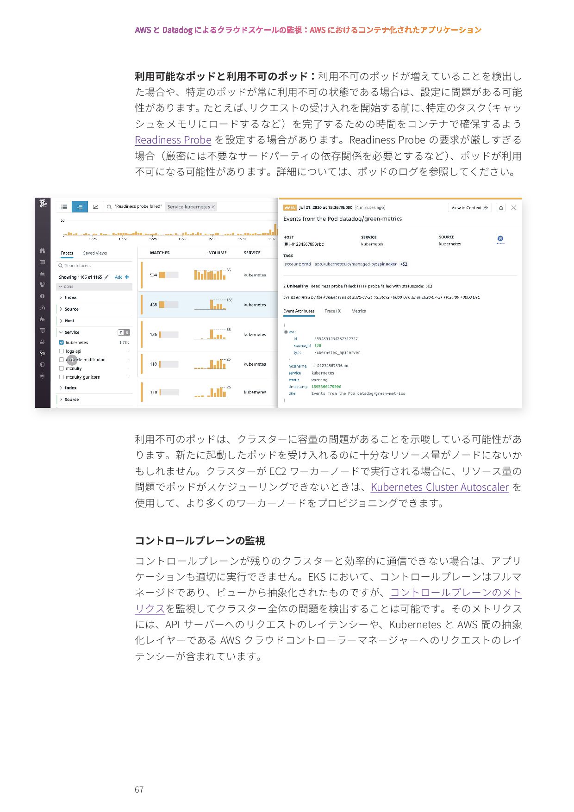Open the highlighted logs sidebar icon
Viewport: 574px width, 812px height.
(x=42, y=353)
